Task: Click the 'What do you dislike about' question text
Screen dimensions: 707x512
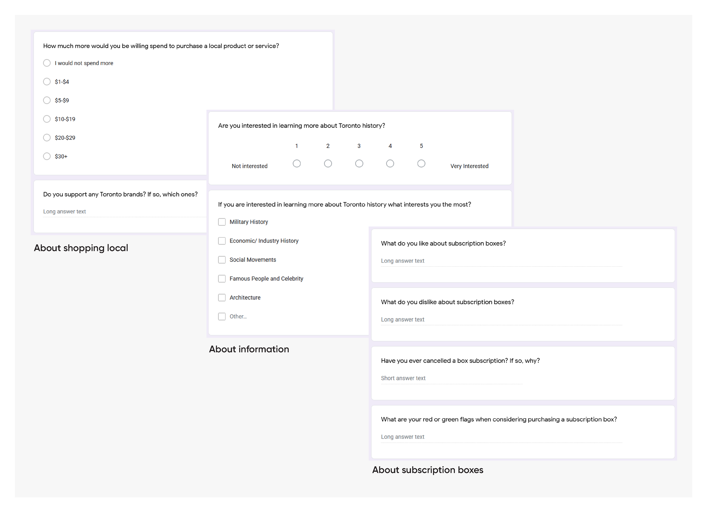Action: [447, 302]
